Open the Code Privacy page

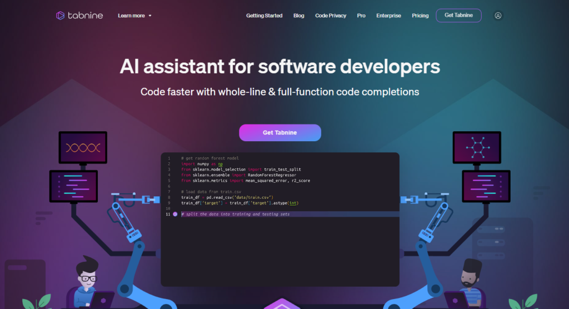[331, 16]
